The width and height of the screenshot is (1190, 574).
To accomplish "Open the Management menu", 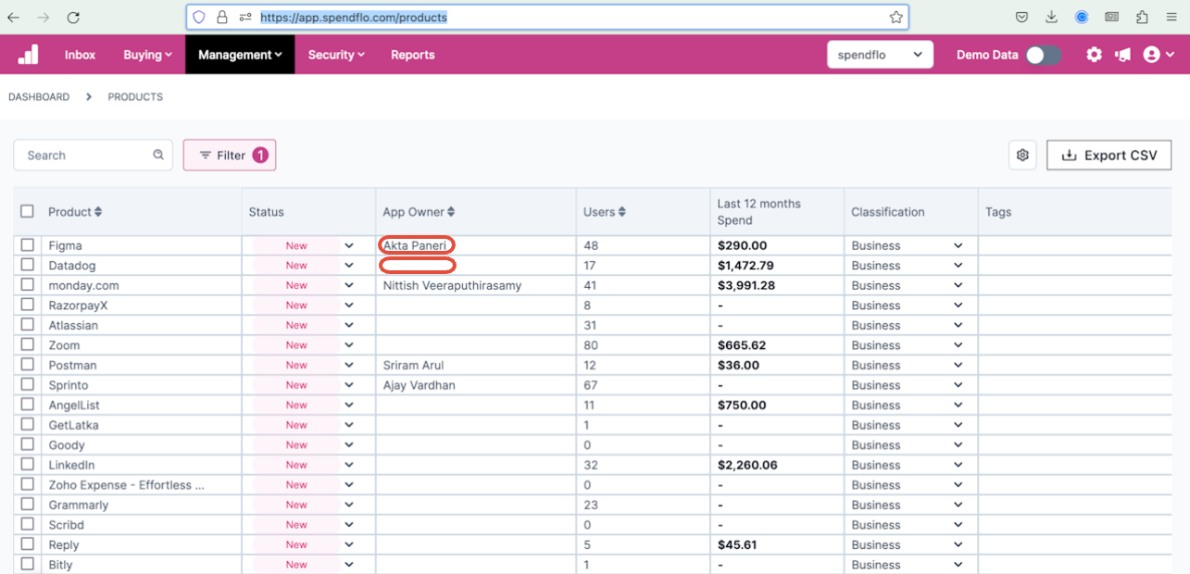I will [240, 55].
